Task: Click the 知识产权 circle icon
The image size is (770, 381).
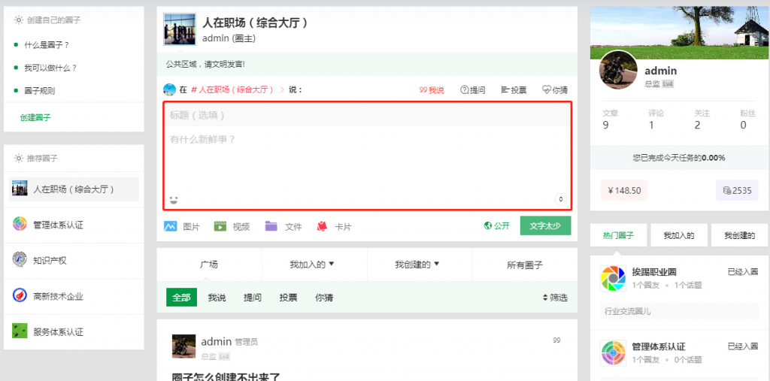Action: [x=20, y=260]
